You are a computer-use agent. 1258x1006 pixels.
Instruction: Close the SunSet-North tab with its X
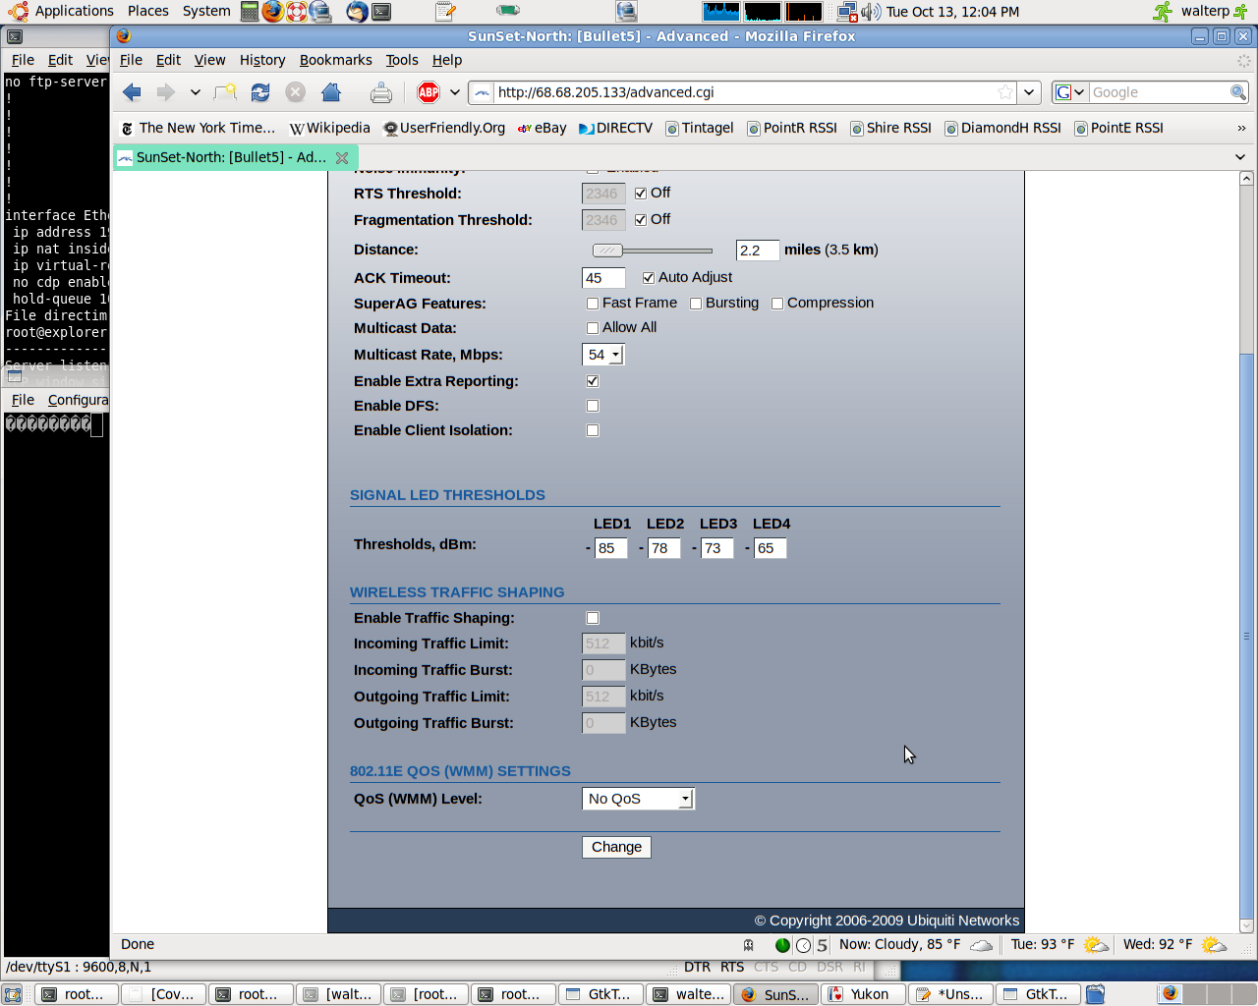click(x=342, y=157)
